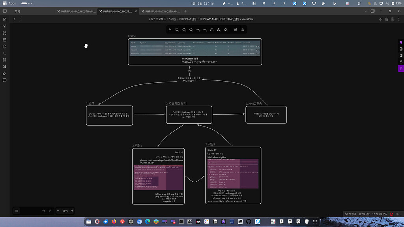Toggle the purple hand pan mode button
Image resolution: width=404 pixels, height=227 pixels.
click(x=400, y=69)
